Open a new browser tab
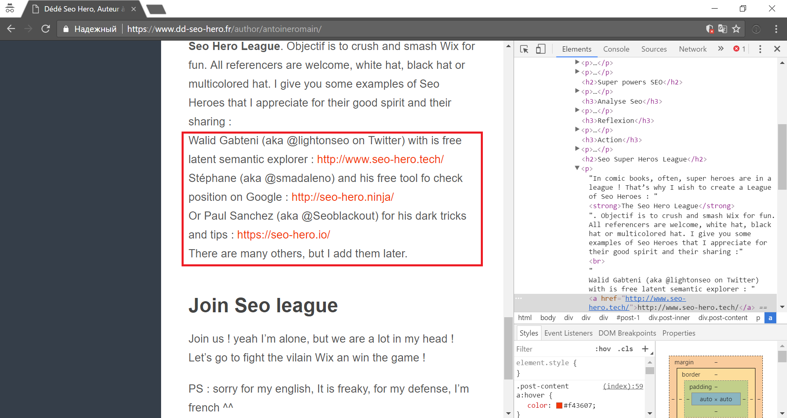Image resolution: width=787 pixels, height=418 pixels. point(156,9)
